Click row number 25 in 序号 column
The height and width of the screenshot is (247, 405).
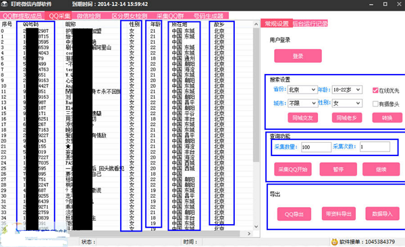[x=3, y=168]
